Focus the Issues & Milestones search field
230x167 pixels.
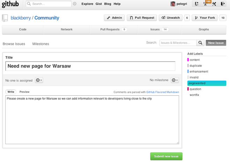click(178, 43)
